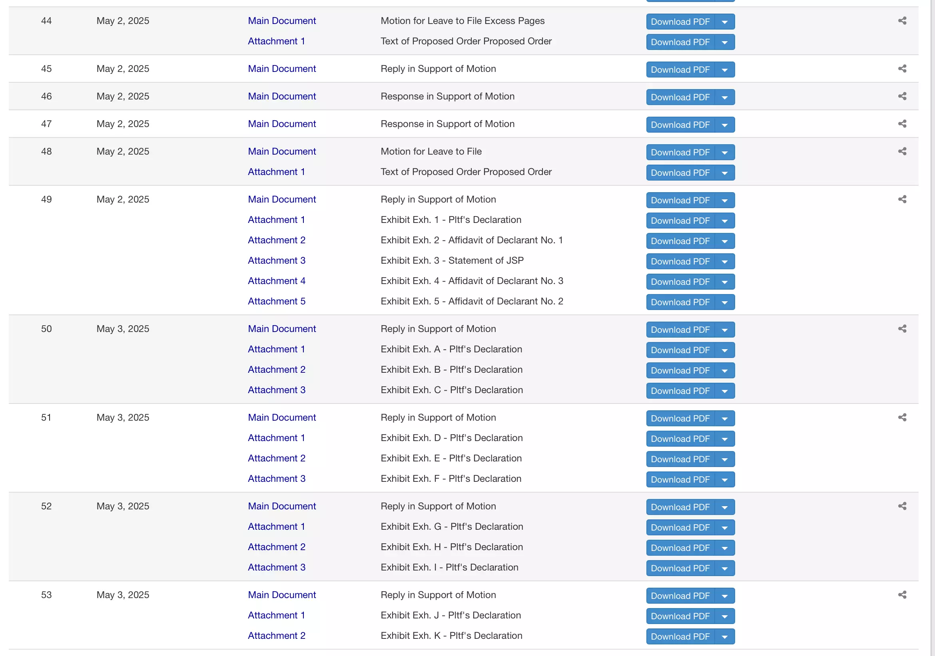Download PDF of Exh. 2 - Affidavit of Declarant No. 1
Viewport: 935px width, 656px height.
click(x=680, y=241)
